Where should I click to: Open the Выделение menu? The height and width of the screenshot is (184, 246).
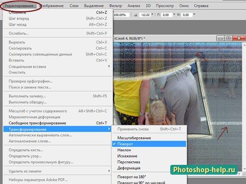[94, 6]
